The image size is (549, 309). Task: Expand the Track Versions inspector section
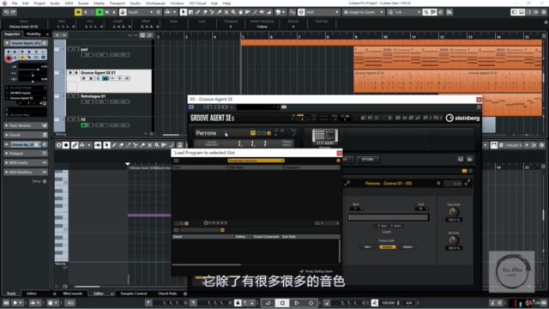(x=25, y=125)
